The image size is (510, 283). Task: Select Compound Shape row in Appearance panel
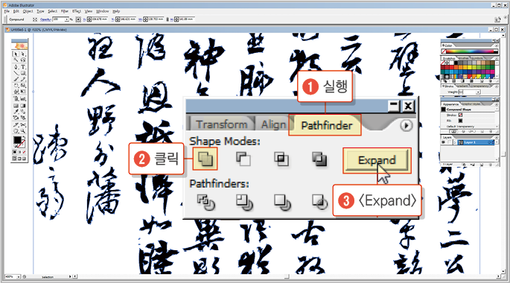(468, 109)
